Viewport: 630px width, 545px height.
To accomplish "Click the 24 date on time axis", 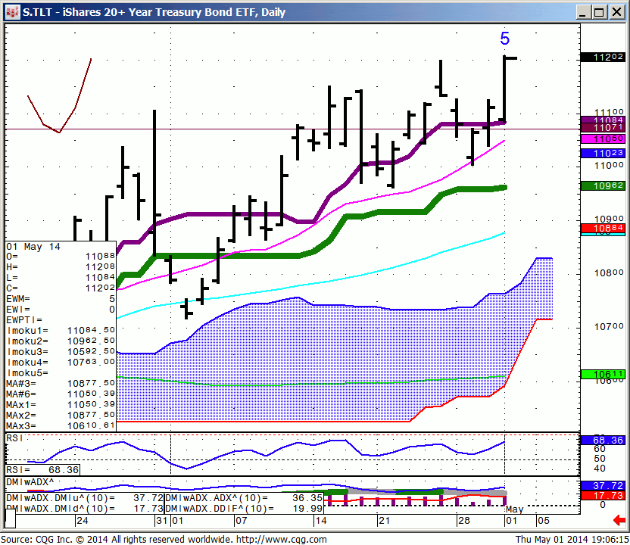I will coord(83,521).
